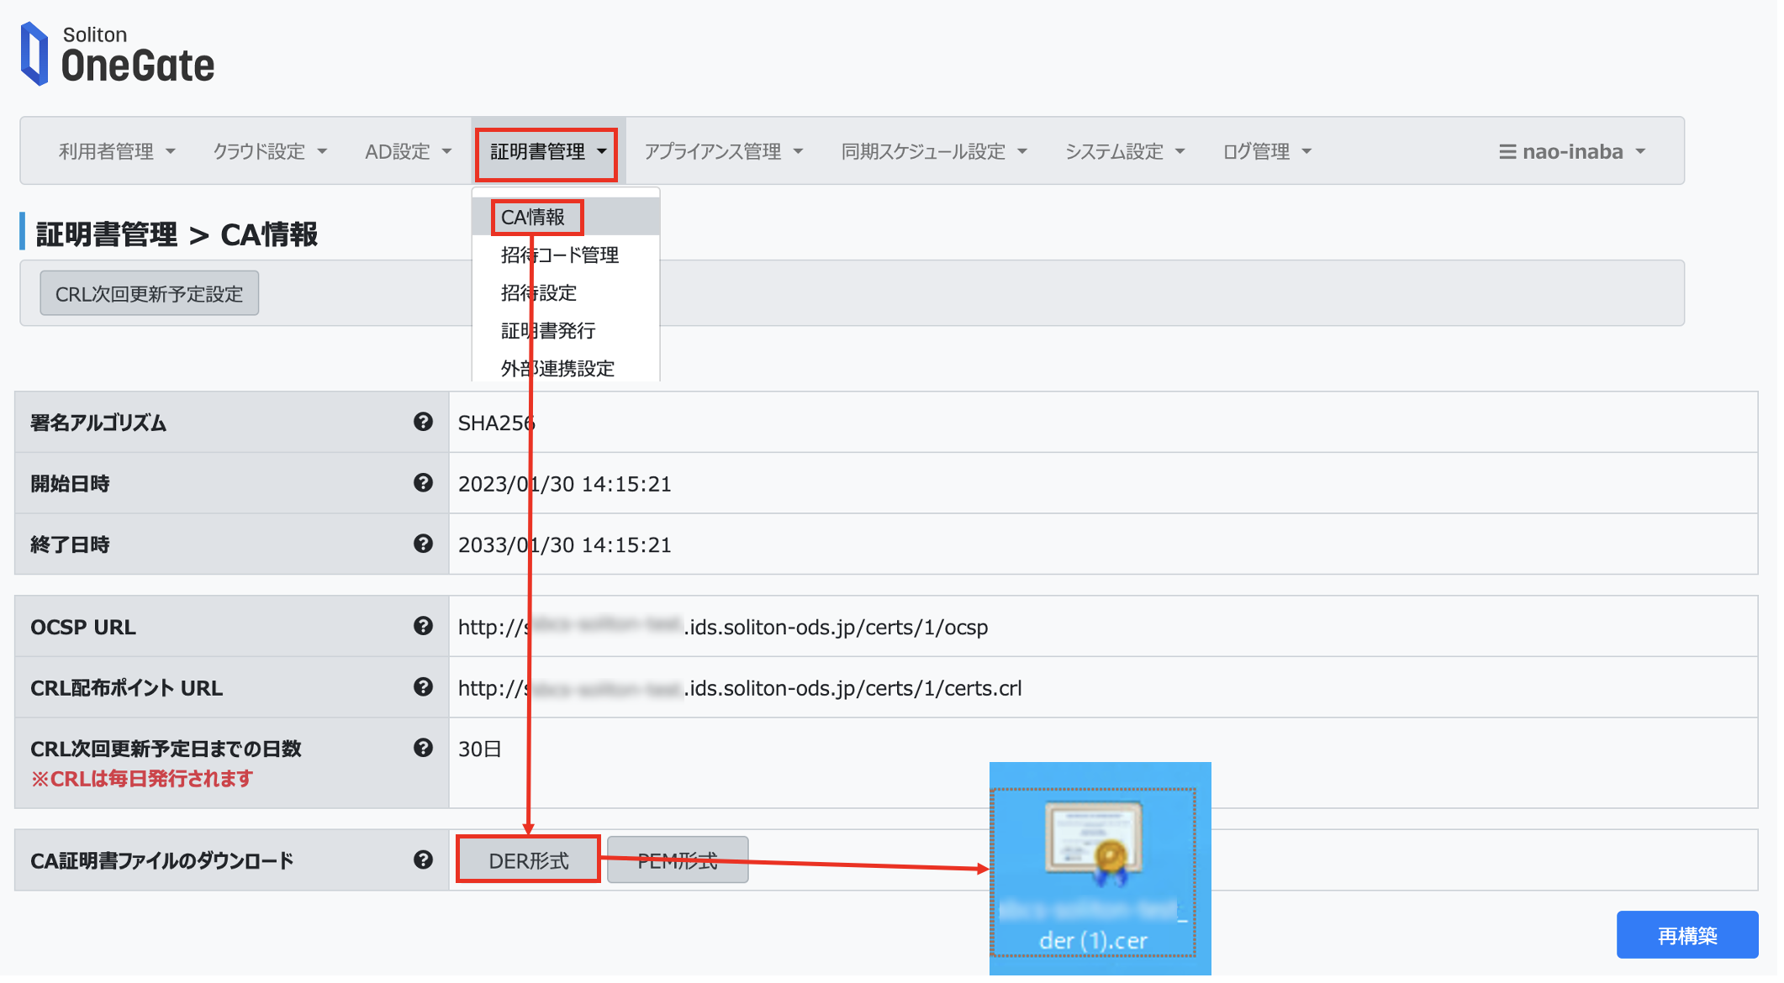The width and height of the screenshot is (1784, 983).
Task: Click the end date 2033/01/30 14:15:21
Action: click(x=564, y=546)
